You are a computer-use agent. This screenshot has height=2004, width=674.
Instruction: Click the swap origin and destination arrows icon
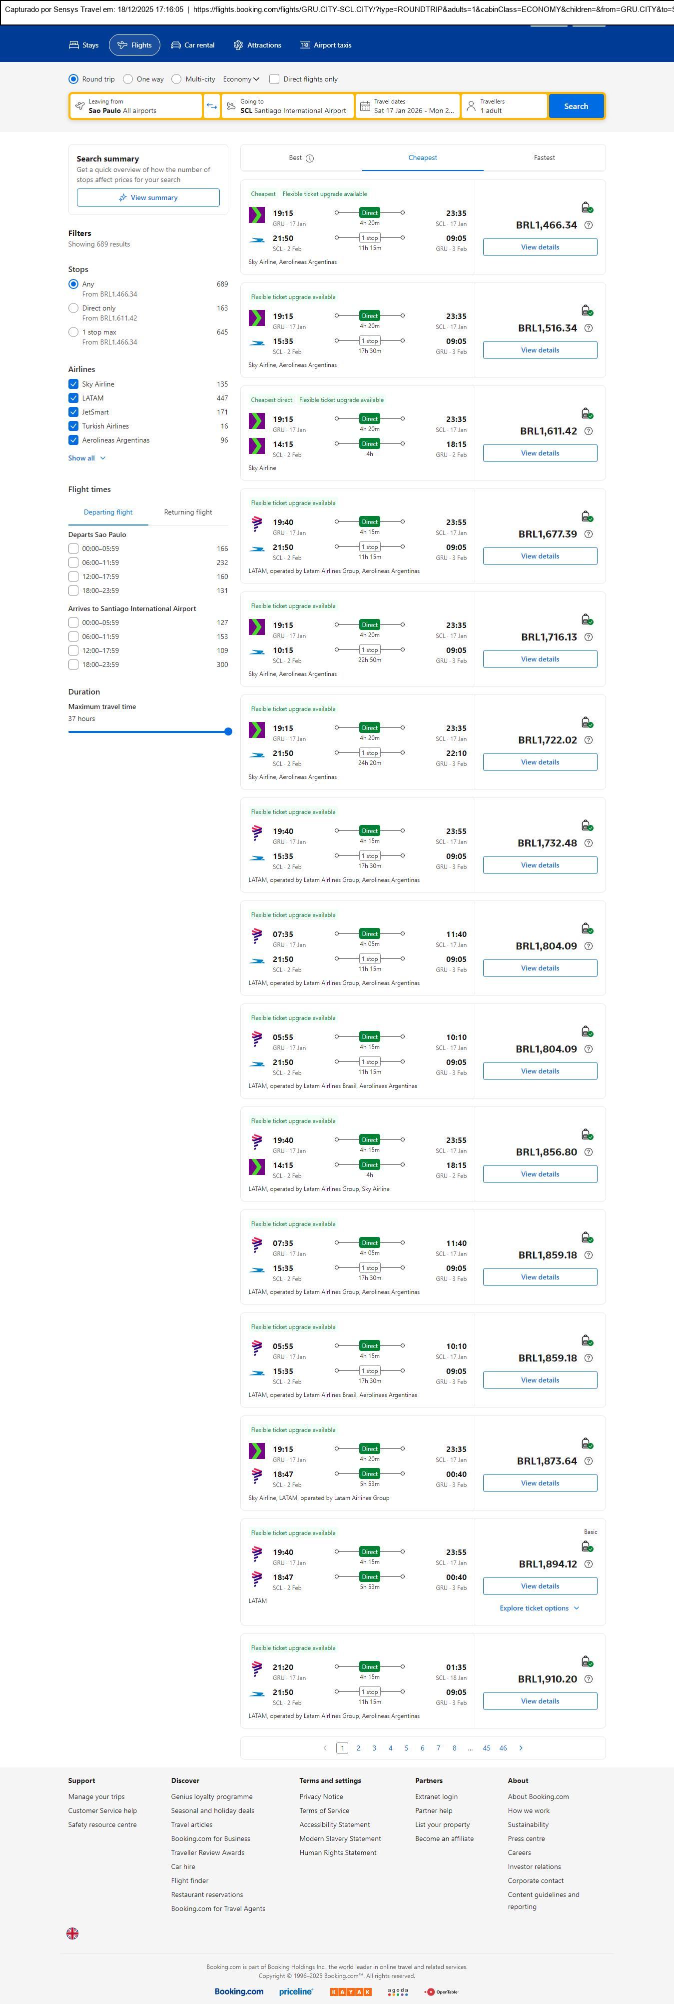(x=211, y=106)
